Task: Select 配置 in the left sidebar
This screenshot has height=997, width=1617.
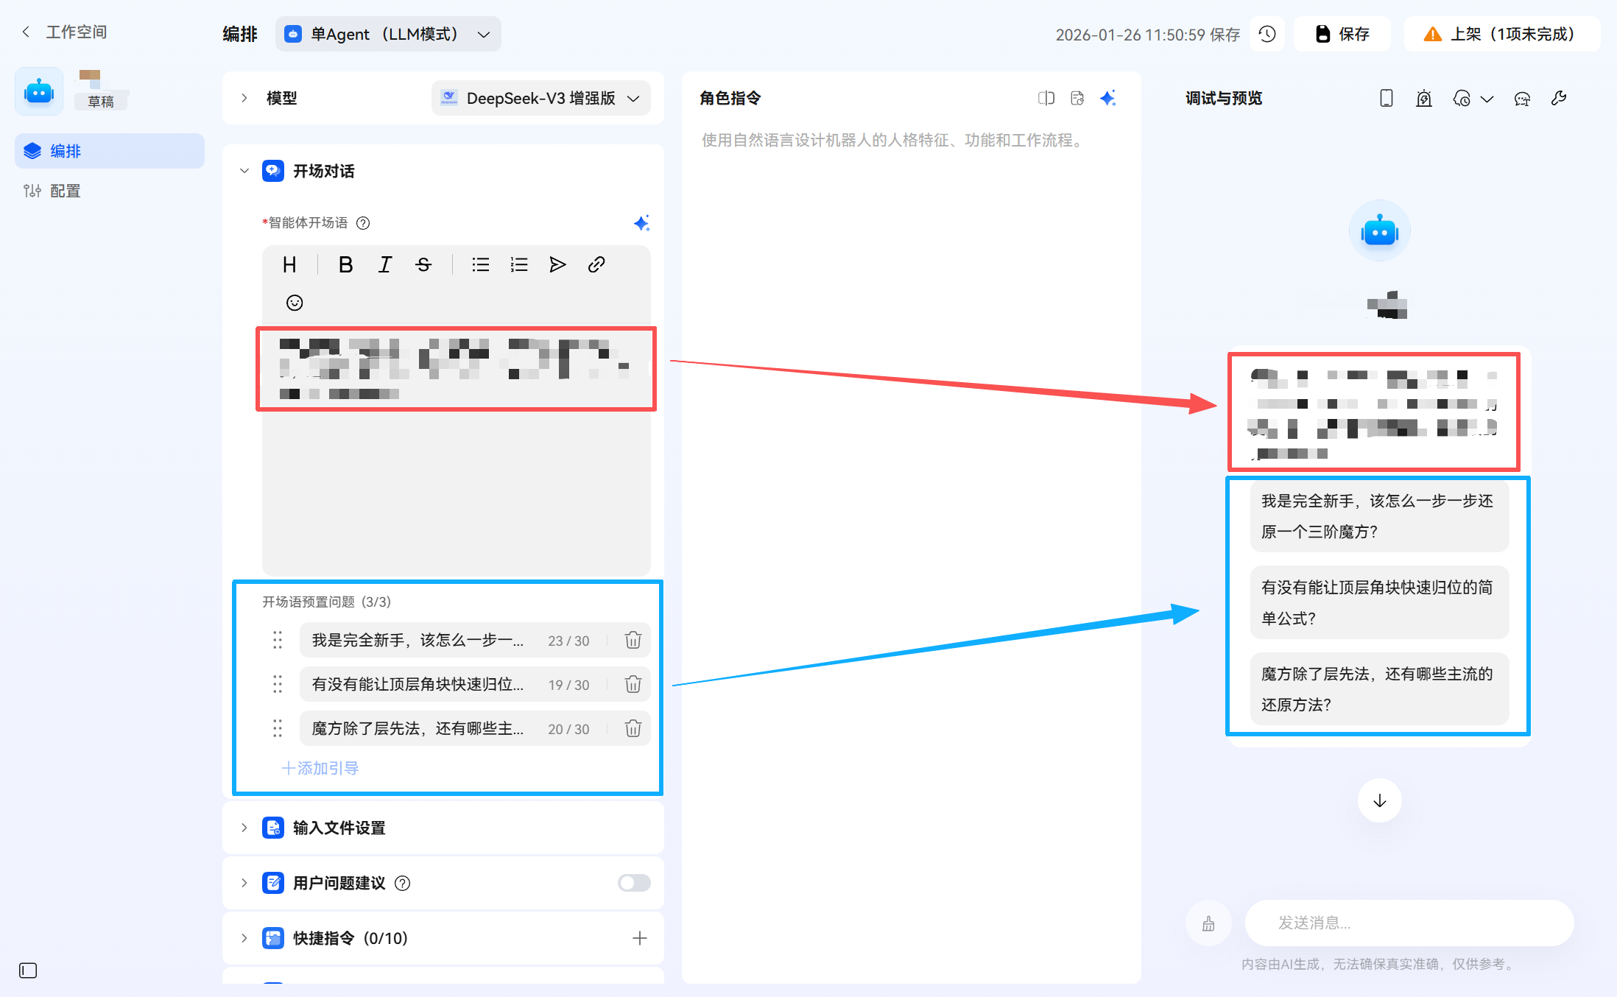Action: (x=65, y=191)
